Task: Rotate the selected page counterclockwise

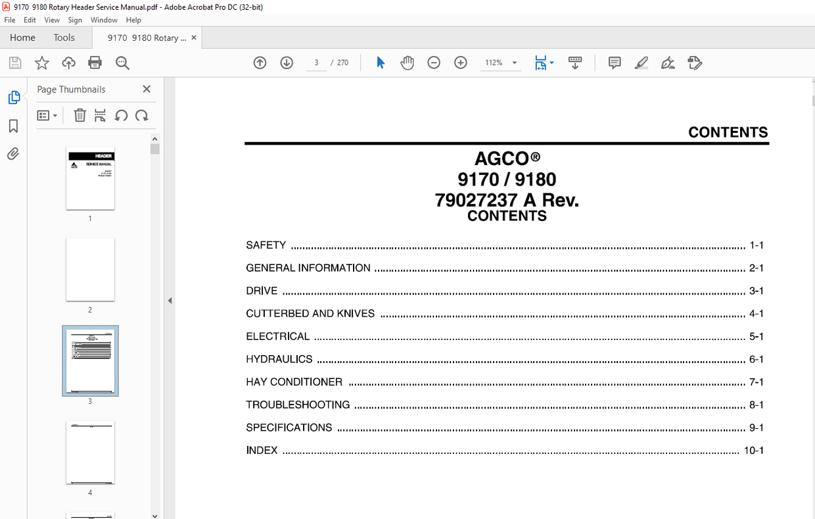Action: (122, 115)
